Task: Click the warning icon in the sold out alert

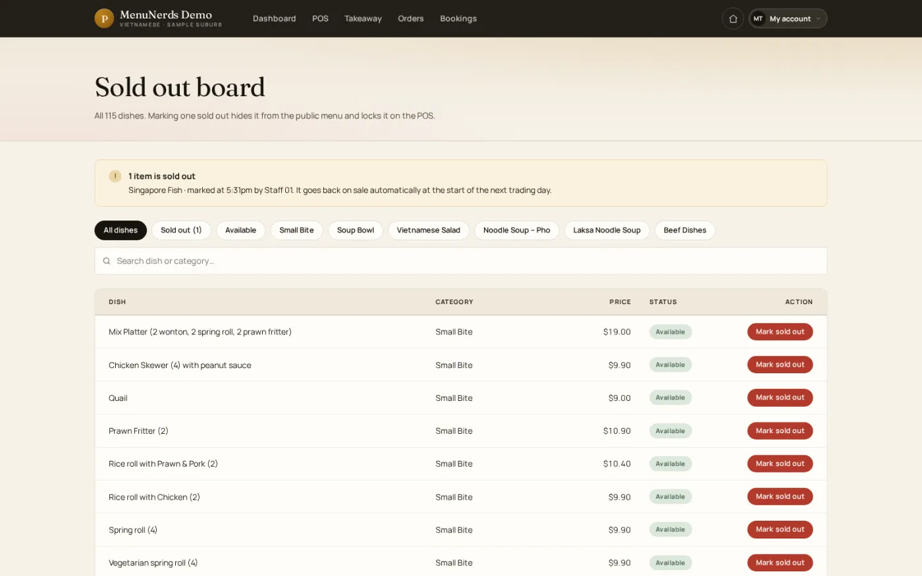Action: pos(115,176)
